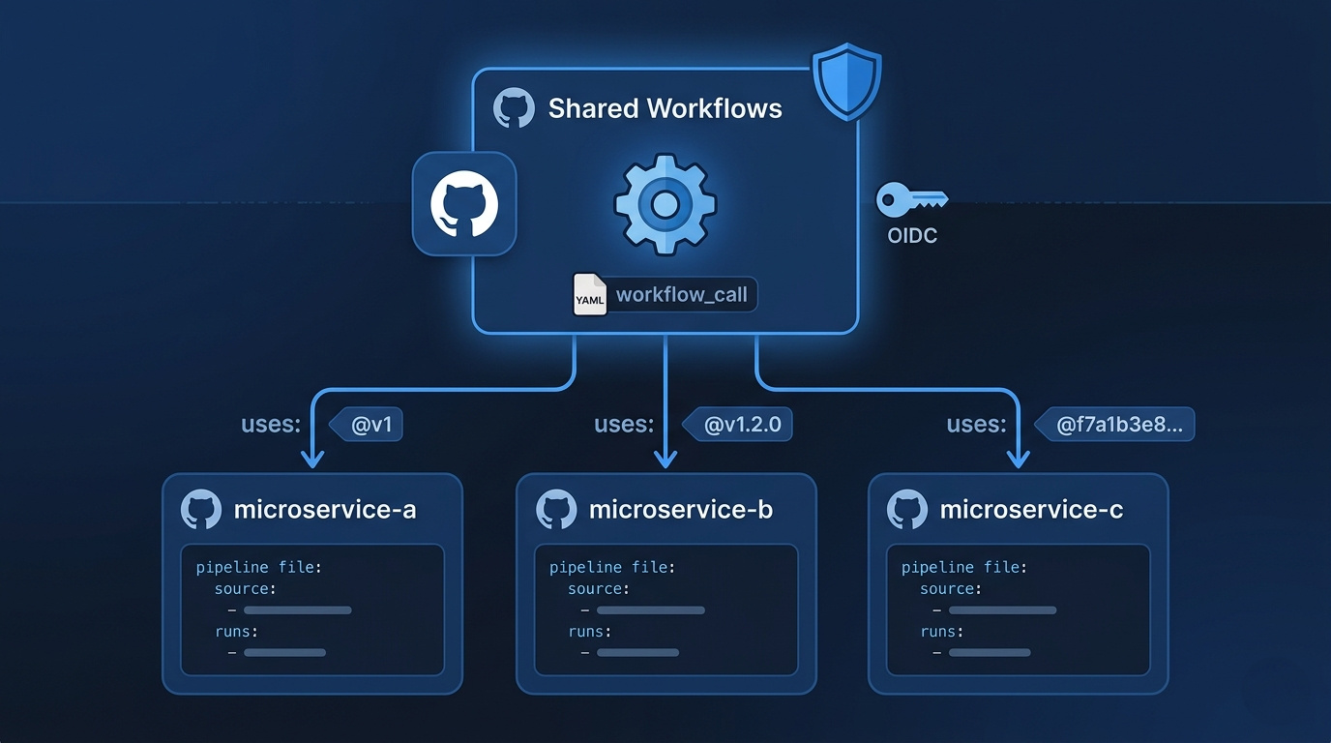
Task: Click the microservice-b title
Action: click(681, 509)
